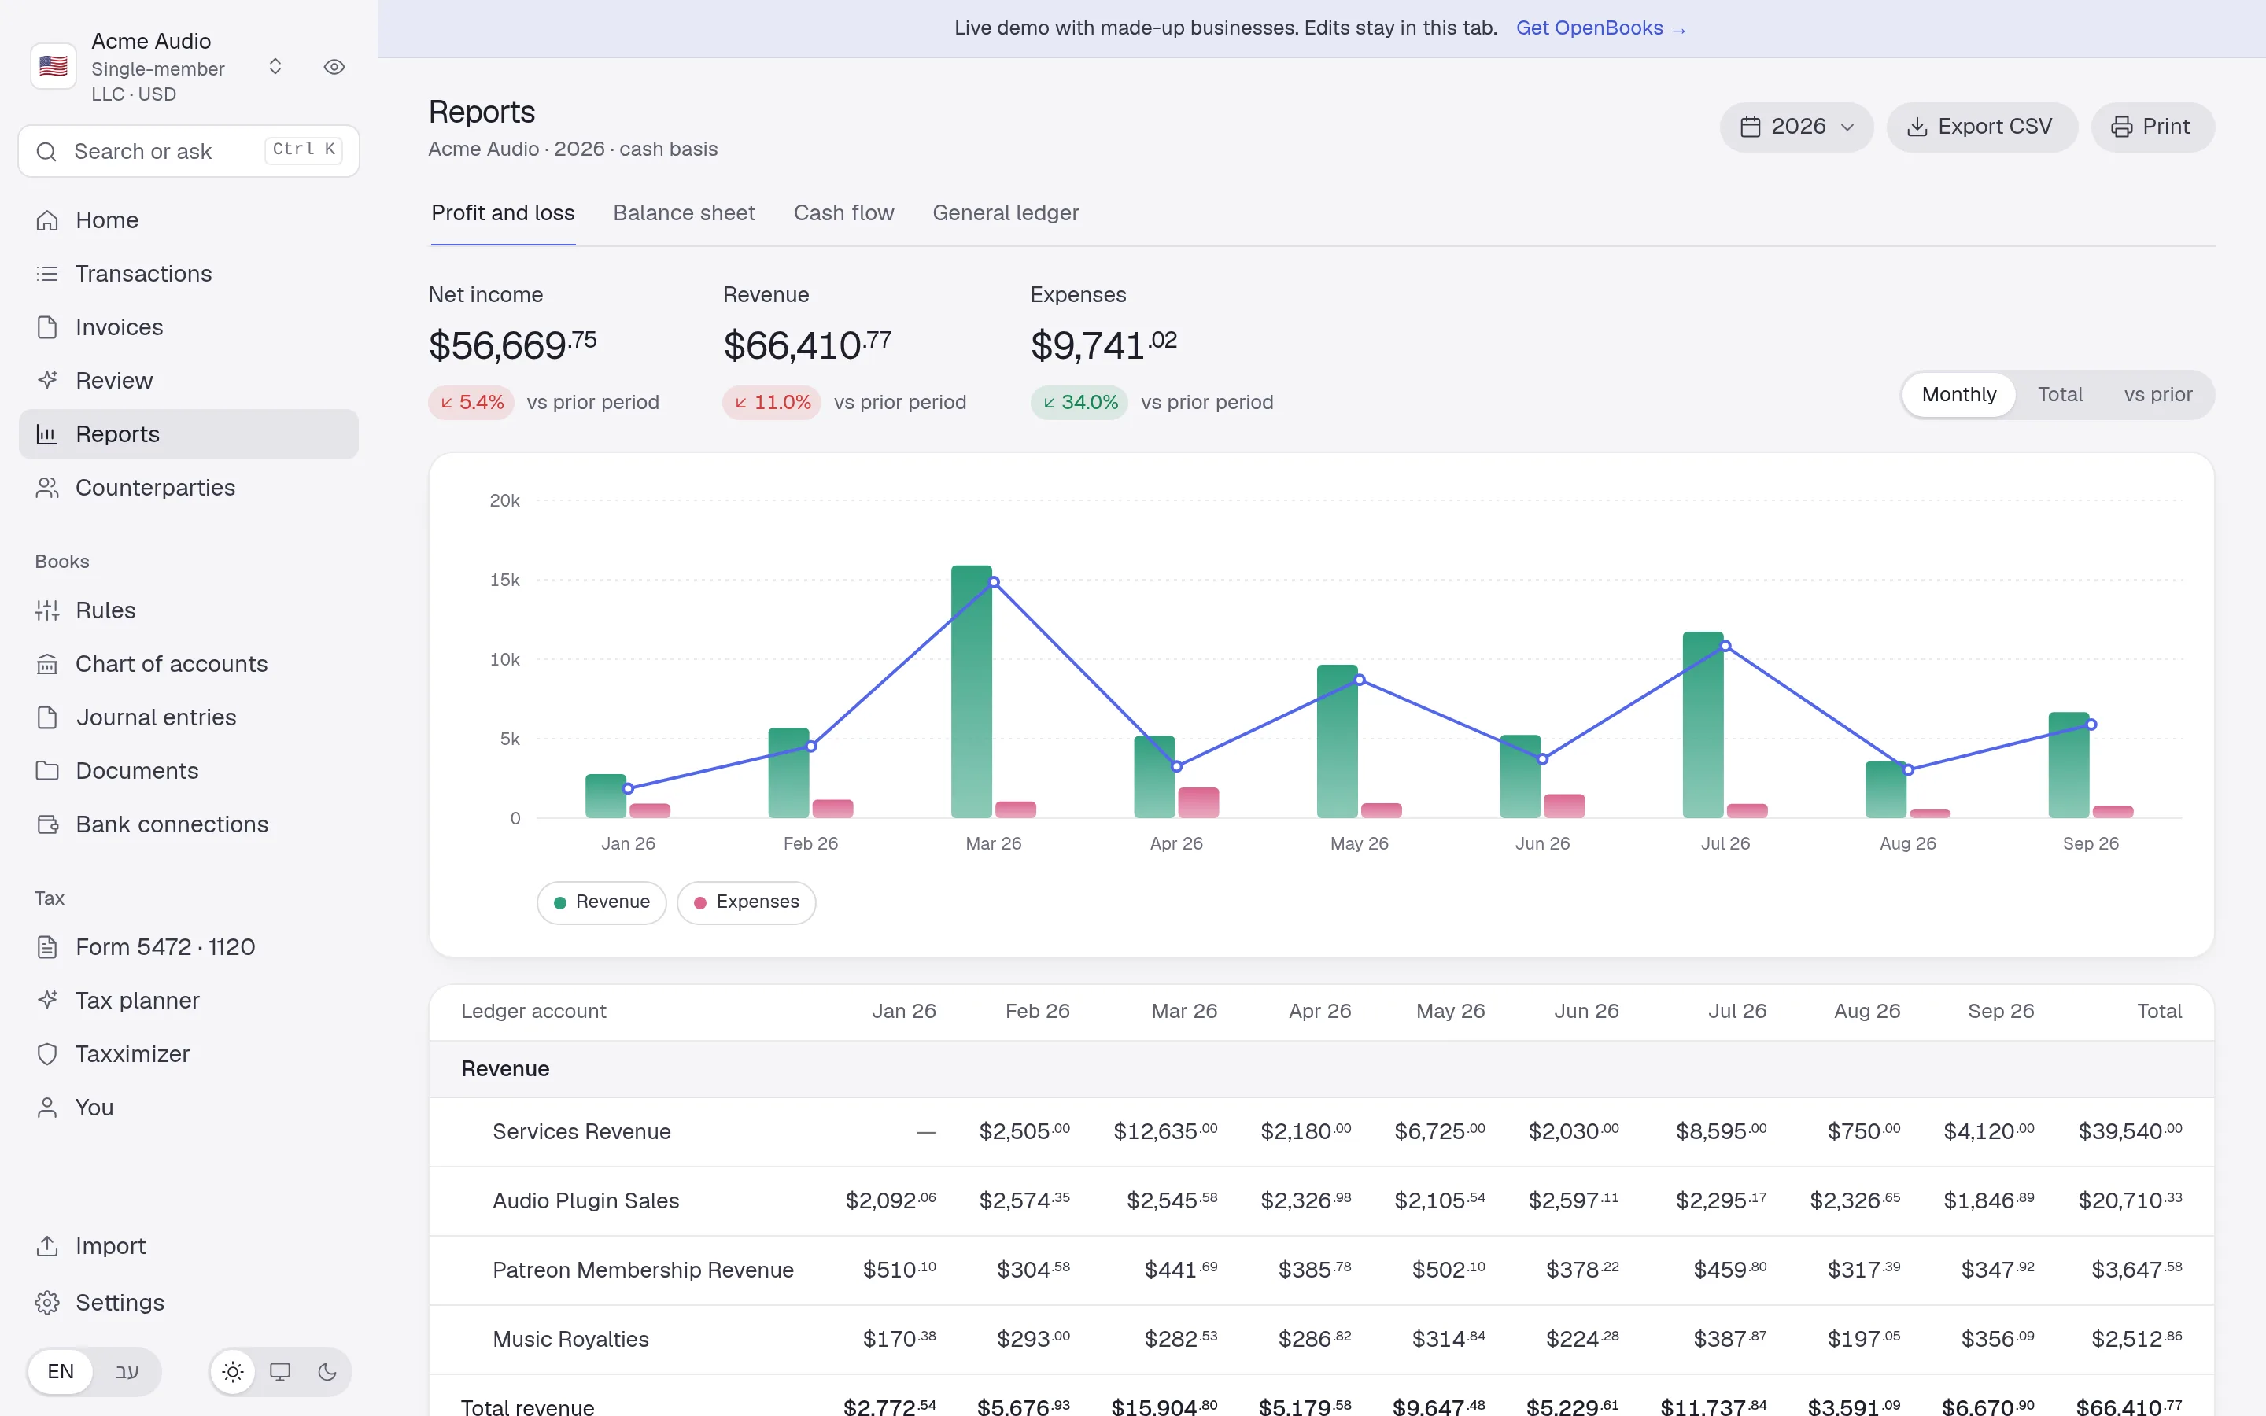
Task: Click the Services Revenue row label
Action: (x=581, y=1131)
